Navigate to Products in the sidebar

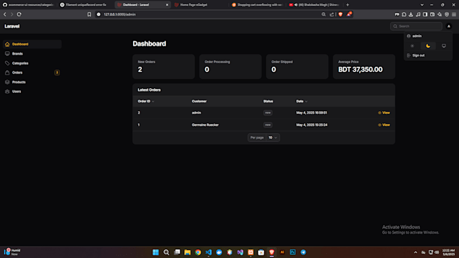tap(32, 82)
